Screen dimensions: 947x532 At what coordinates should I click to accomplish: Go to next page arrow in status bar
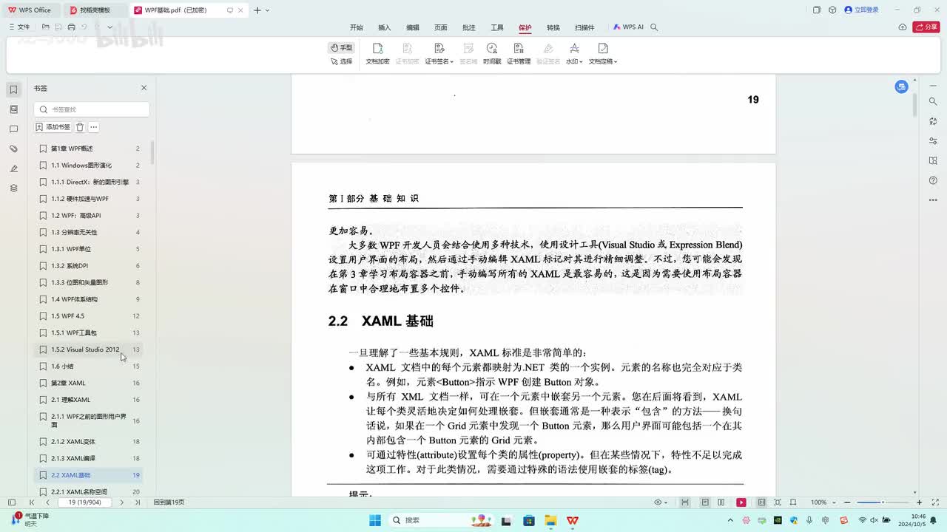(x=122, y=502)
